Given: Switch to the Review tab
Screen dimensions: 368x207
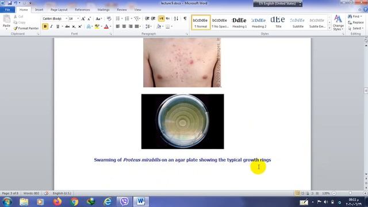Looking at the screenshot, I should [x=121, y=10].
